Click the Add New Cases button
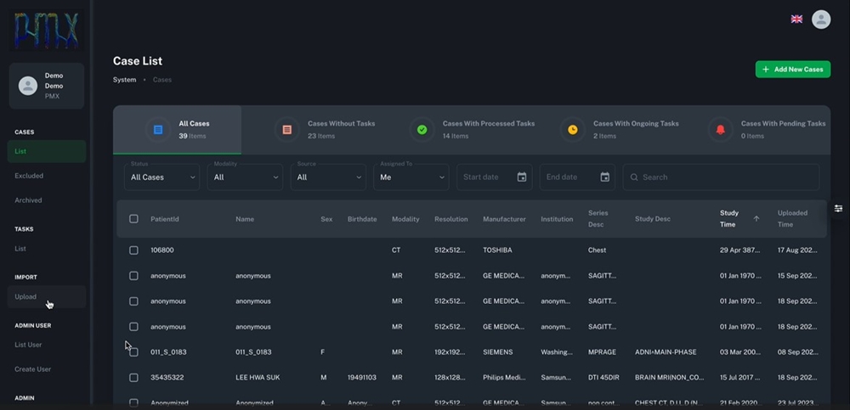Viewport: 850px width, 410px height. coord(792,69)
